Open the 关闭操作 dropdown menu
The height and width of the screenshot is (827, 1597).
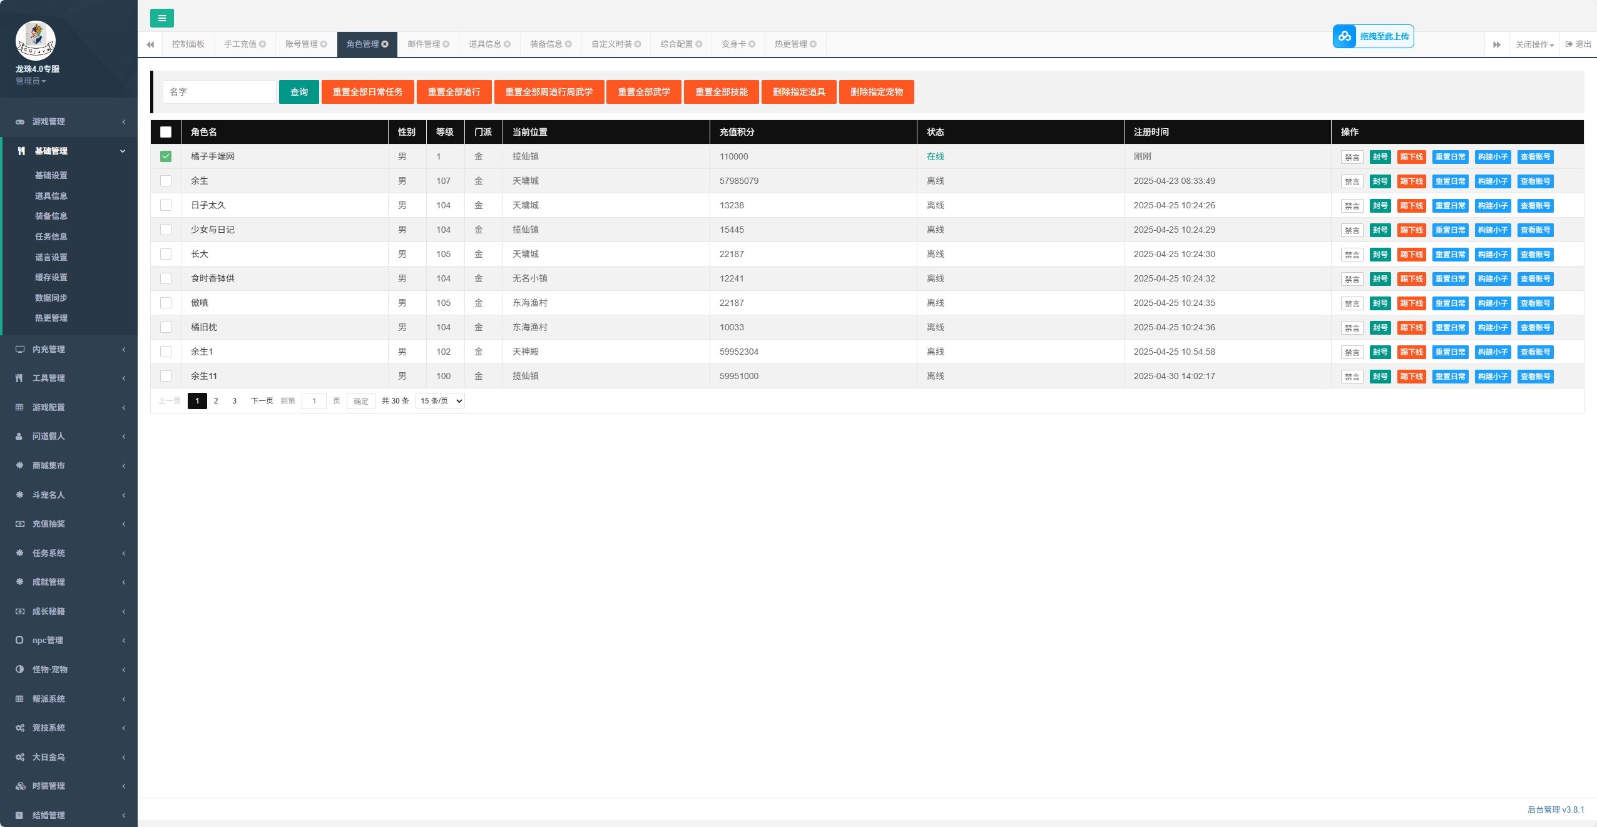pos(1534,44)
